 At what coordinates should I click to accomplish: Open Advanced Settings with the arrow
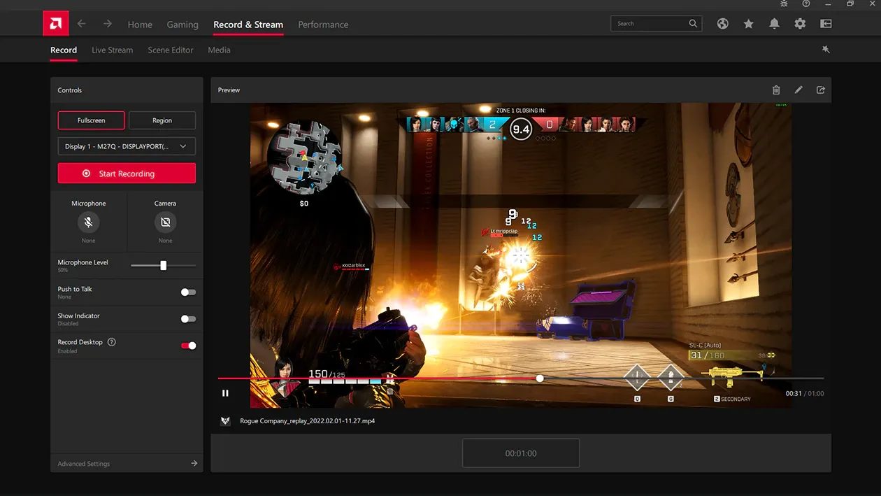(194, 463)
